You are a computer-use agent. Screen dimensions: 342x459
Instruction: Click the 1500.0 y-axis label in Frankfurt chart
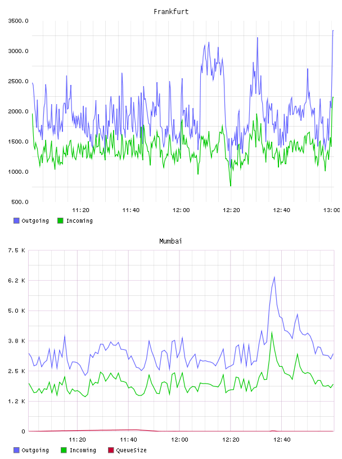pyautogui.click(x=18, y=141)
